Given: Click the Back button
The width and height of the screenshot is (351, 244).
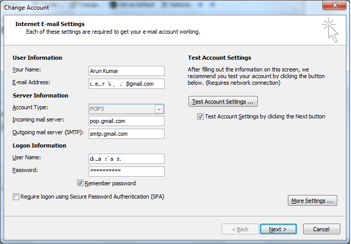Looking at the screenshot, I should tap(240, 229).
